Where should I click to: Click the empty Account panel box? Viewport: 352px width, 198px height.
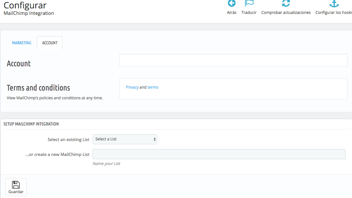(x=233, y=60)
